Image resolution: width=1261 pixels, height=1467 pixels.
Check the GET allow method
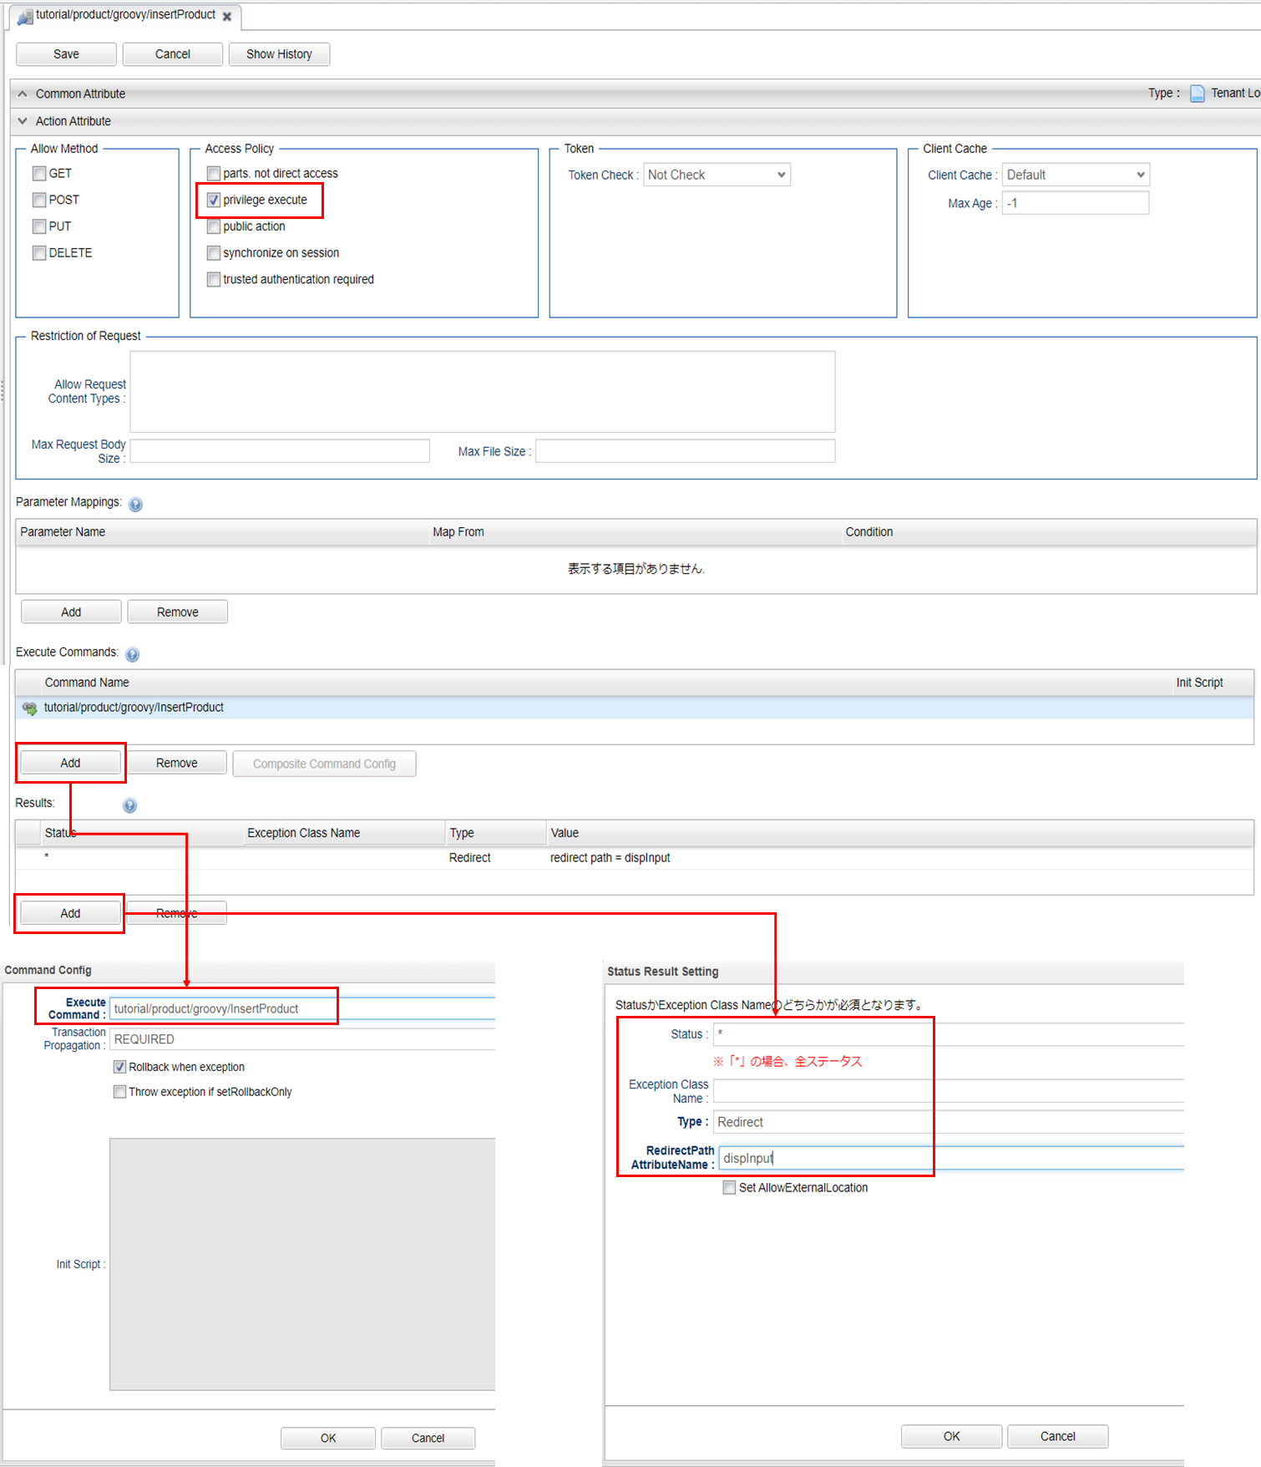(x=39, y=173)
